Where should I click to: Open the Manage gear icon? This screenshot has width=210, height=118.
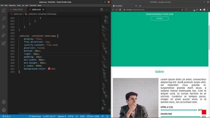point(4,110)
